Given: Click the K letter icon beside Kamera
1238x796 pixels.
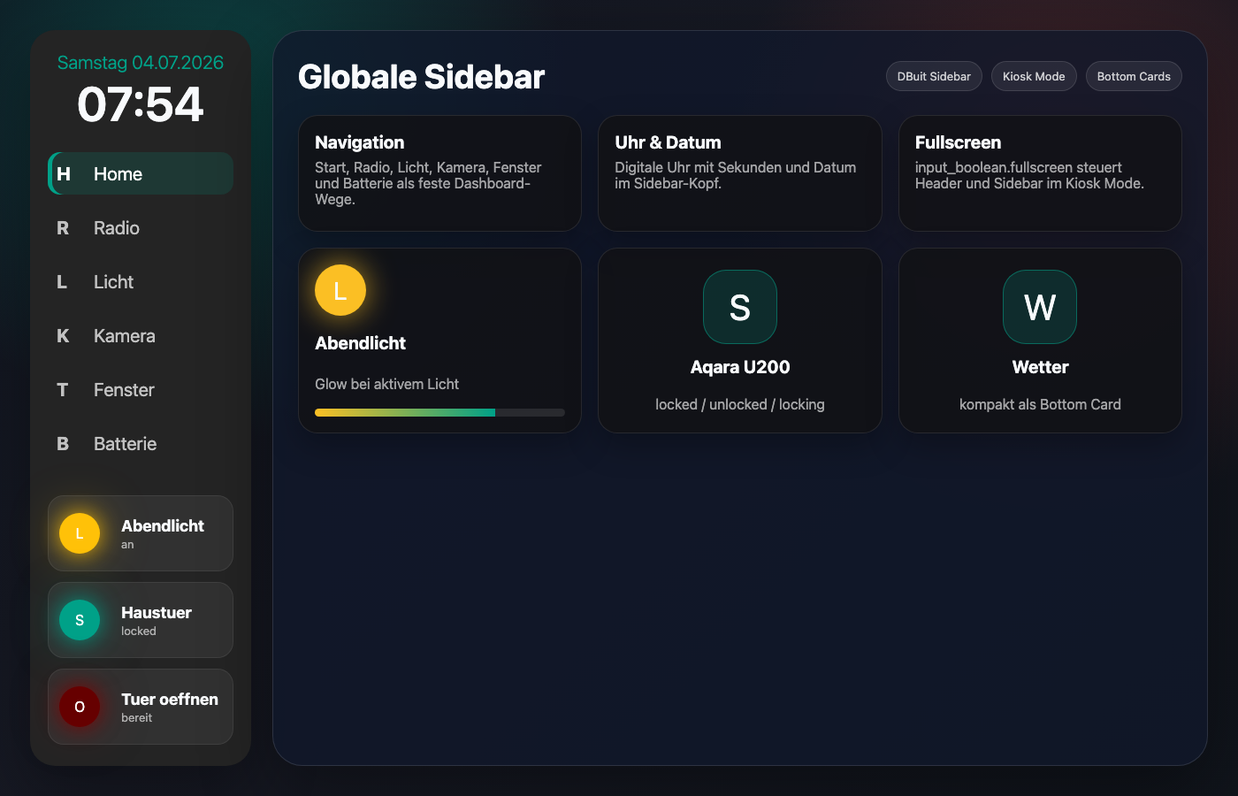Looking at the screenshot, I should click(x=63, y=336).
